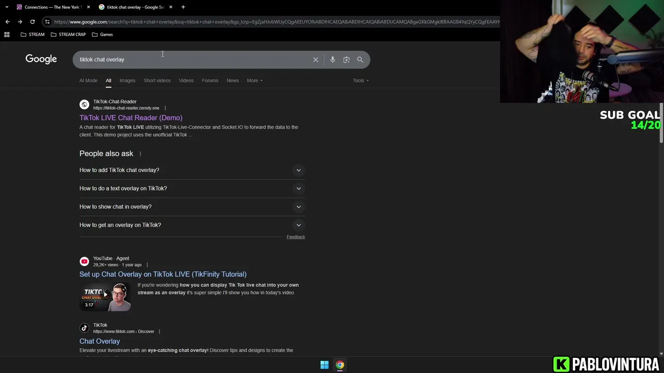Click the TikTok-Chat-Reader site favicon
This screenshot has height=373, width=664.
[x=84, y=105]
